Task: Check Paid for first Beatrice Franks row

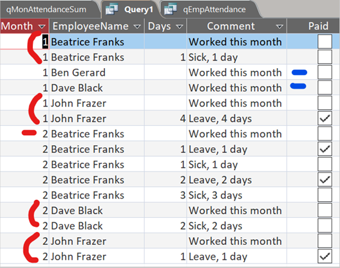Action: pyautogui.click(x=325, y=41)
